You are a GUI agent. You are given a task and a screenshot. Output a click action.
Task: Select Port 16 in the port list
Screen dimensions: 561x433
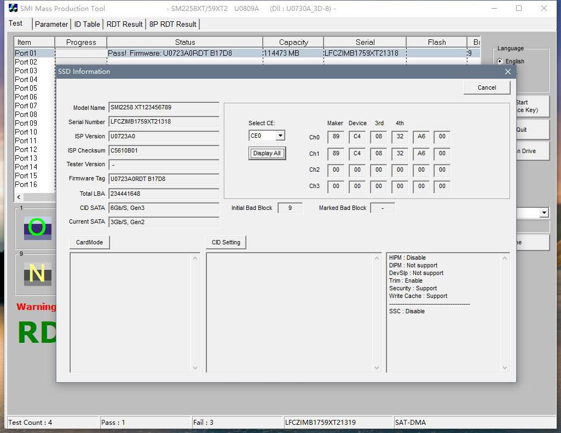pos(26,184)
